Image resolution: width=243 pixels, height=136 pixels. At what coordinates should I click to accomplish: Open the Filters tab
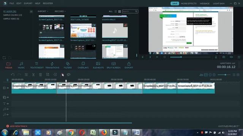click(x=68, y=65)
